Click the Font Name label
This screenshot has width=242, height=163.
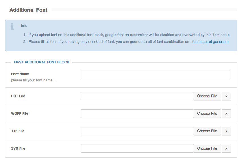(x=20, y=74)
